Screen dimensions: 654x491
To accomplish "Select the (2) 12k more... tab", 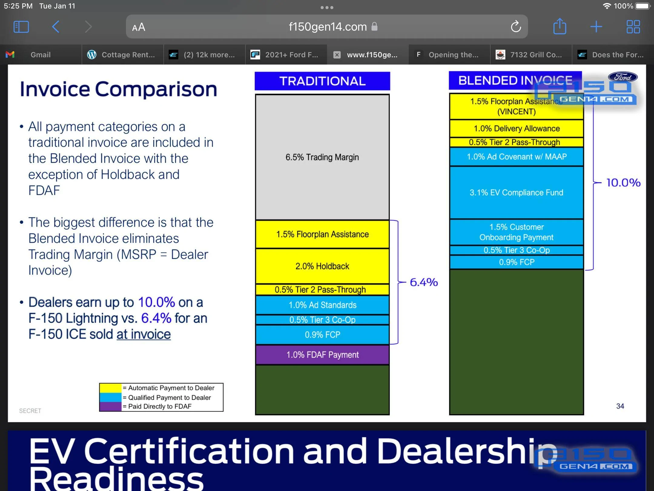I will tap(204, 55).
